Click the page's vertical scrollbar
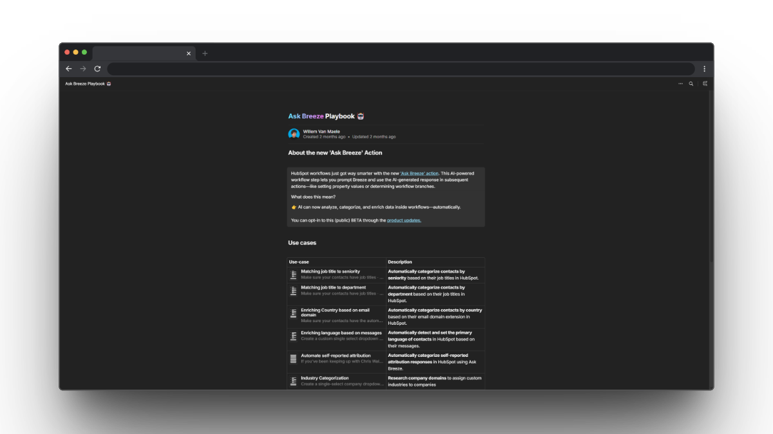Viewport: 773px width, 434px height. [x=711, y=177]
